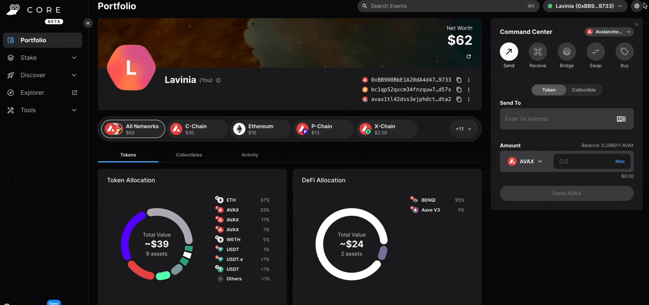Switch to the Activity tab
This screenshot has height=305, width=649.
click(250, 155)
